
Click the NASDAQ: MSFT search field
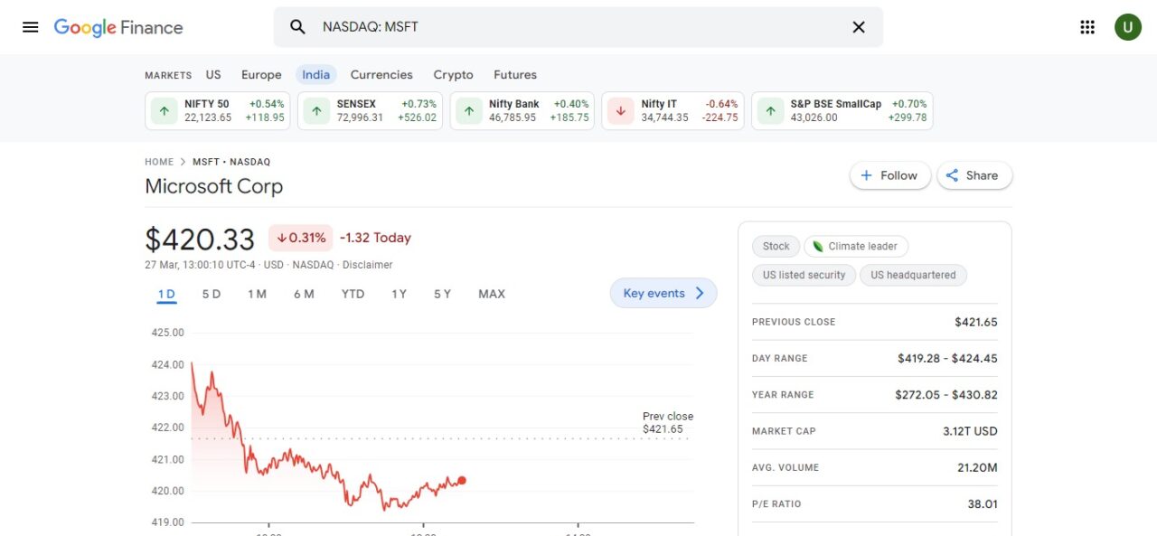tap(578, 27)
